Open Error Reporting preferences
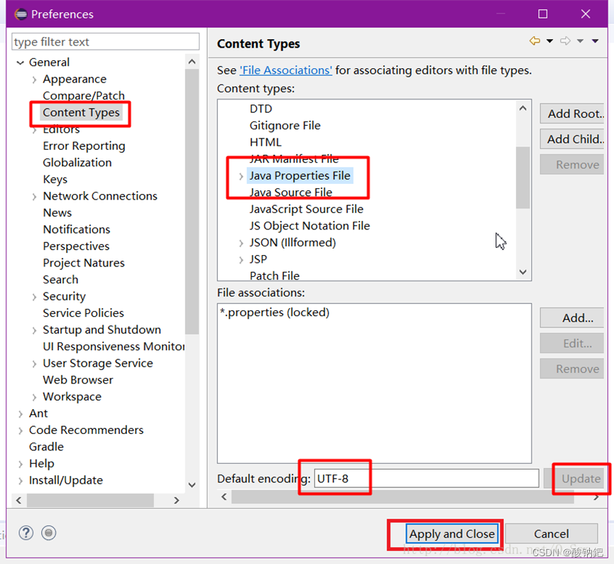Viewport: 614px width, 564px height. [84, 146]
